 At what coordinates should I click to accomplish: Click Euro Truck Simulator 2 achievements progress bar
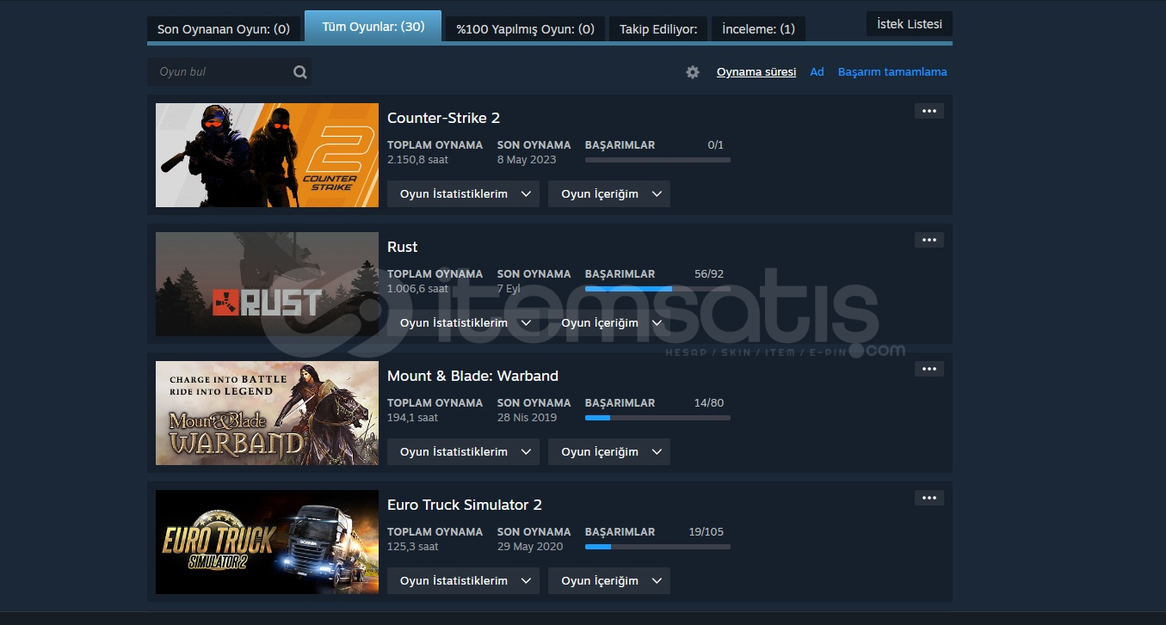657,547
